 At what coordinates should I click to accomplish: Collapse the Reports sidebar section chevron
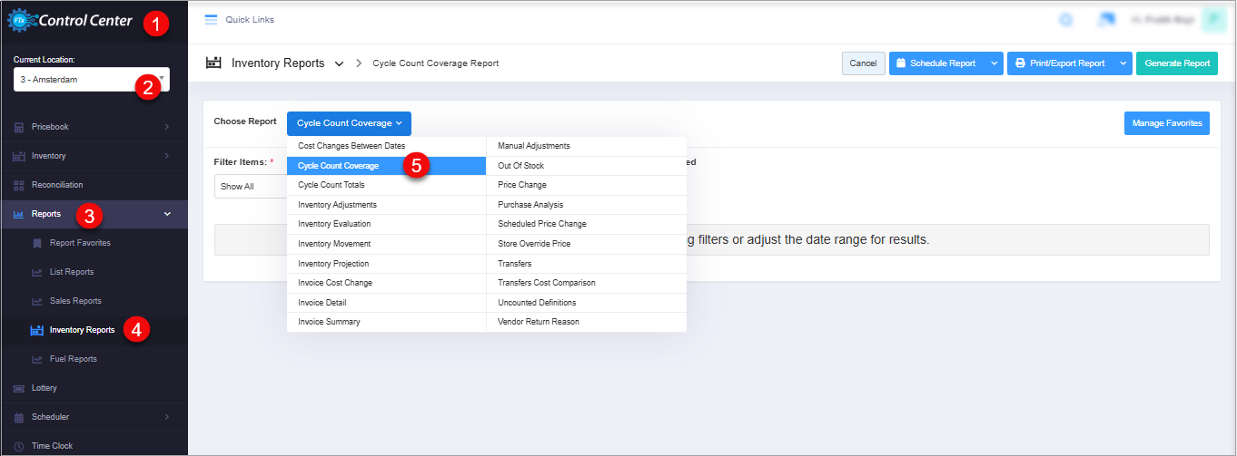[x=167, y=214]
